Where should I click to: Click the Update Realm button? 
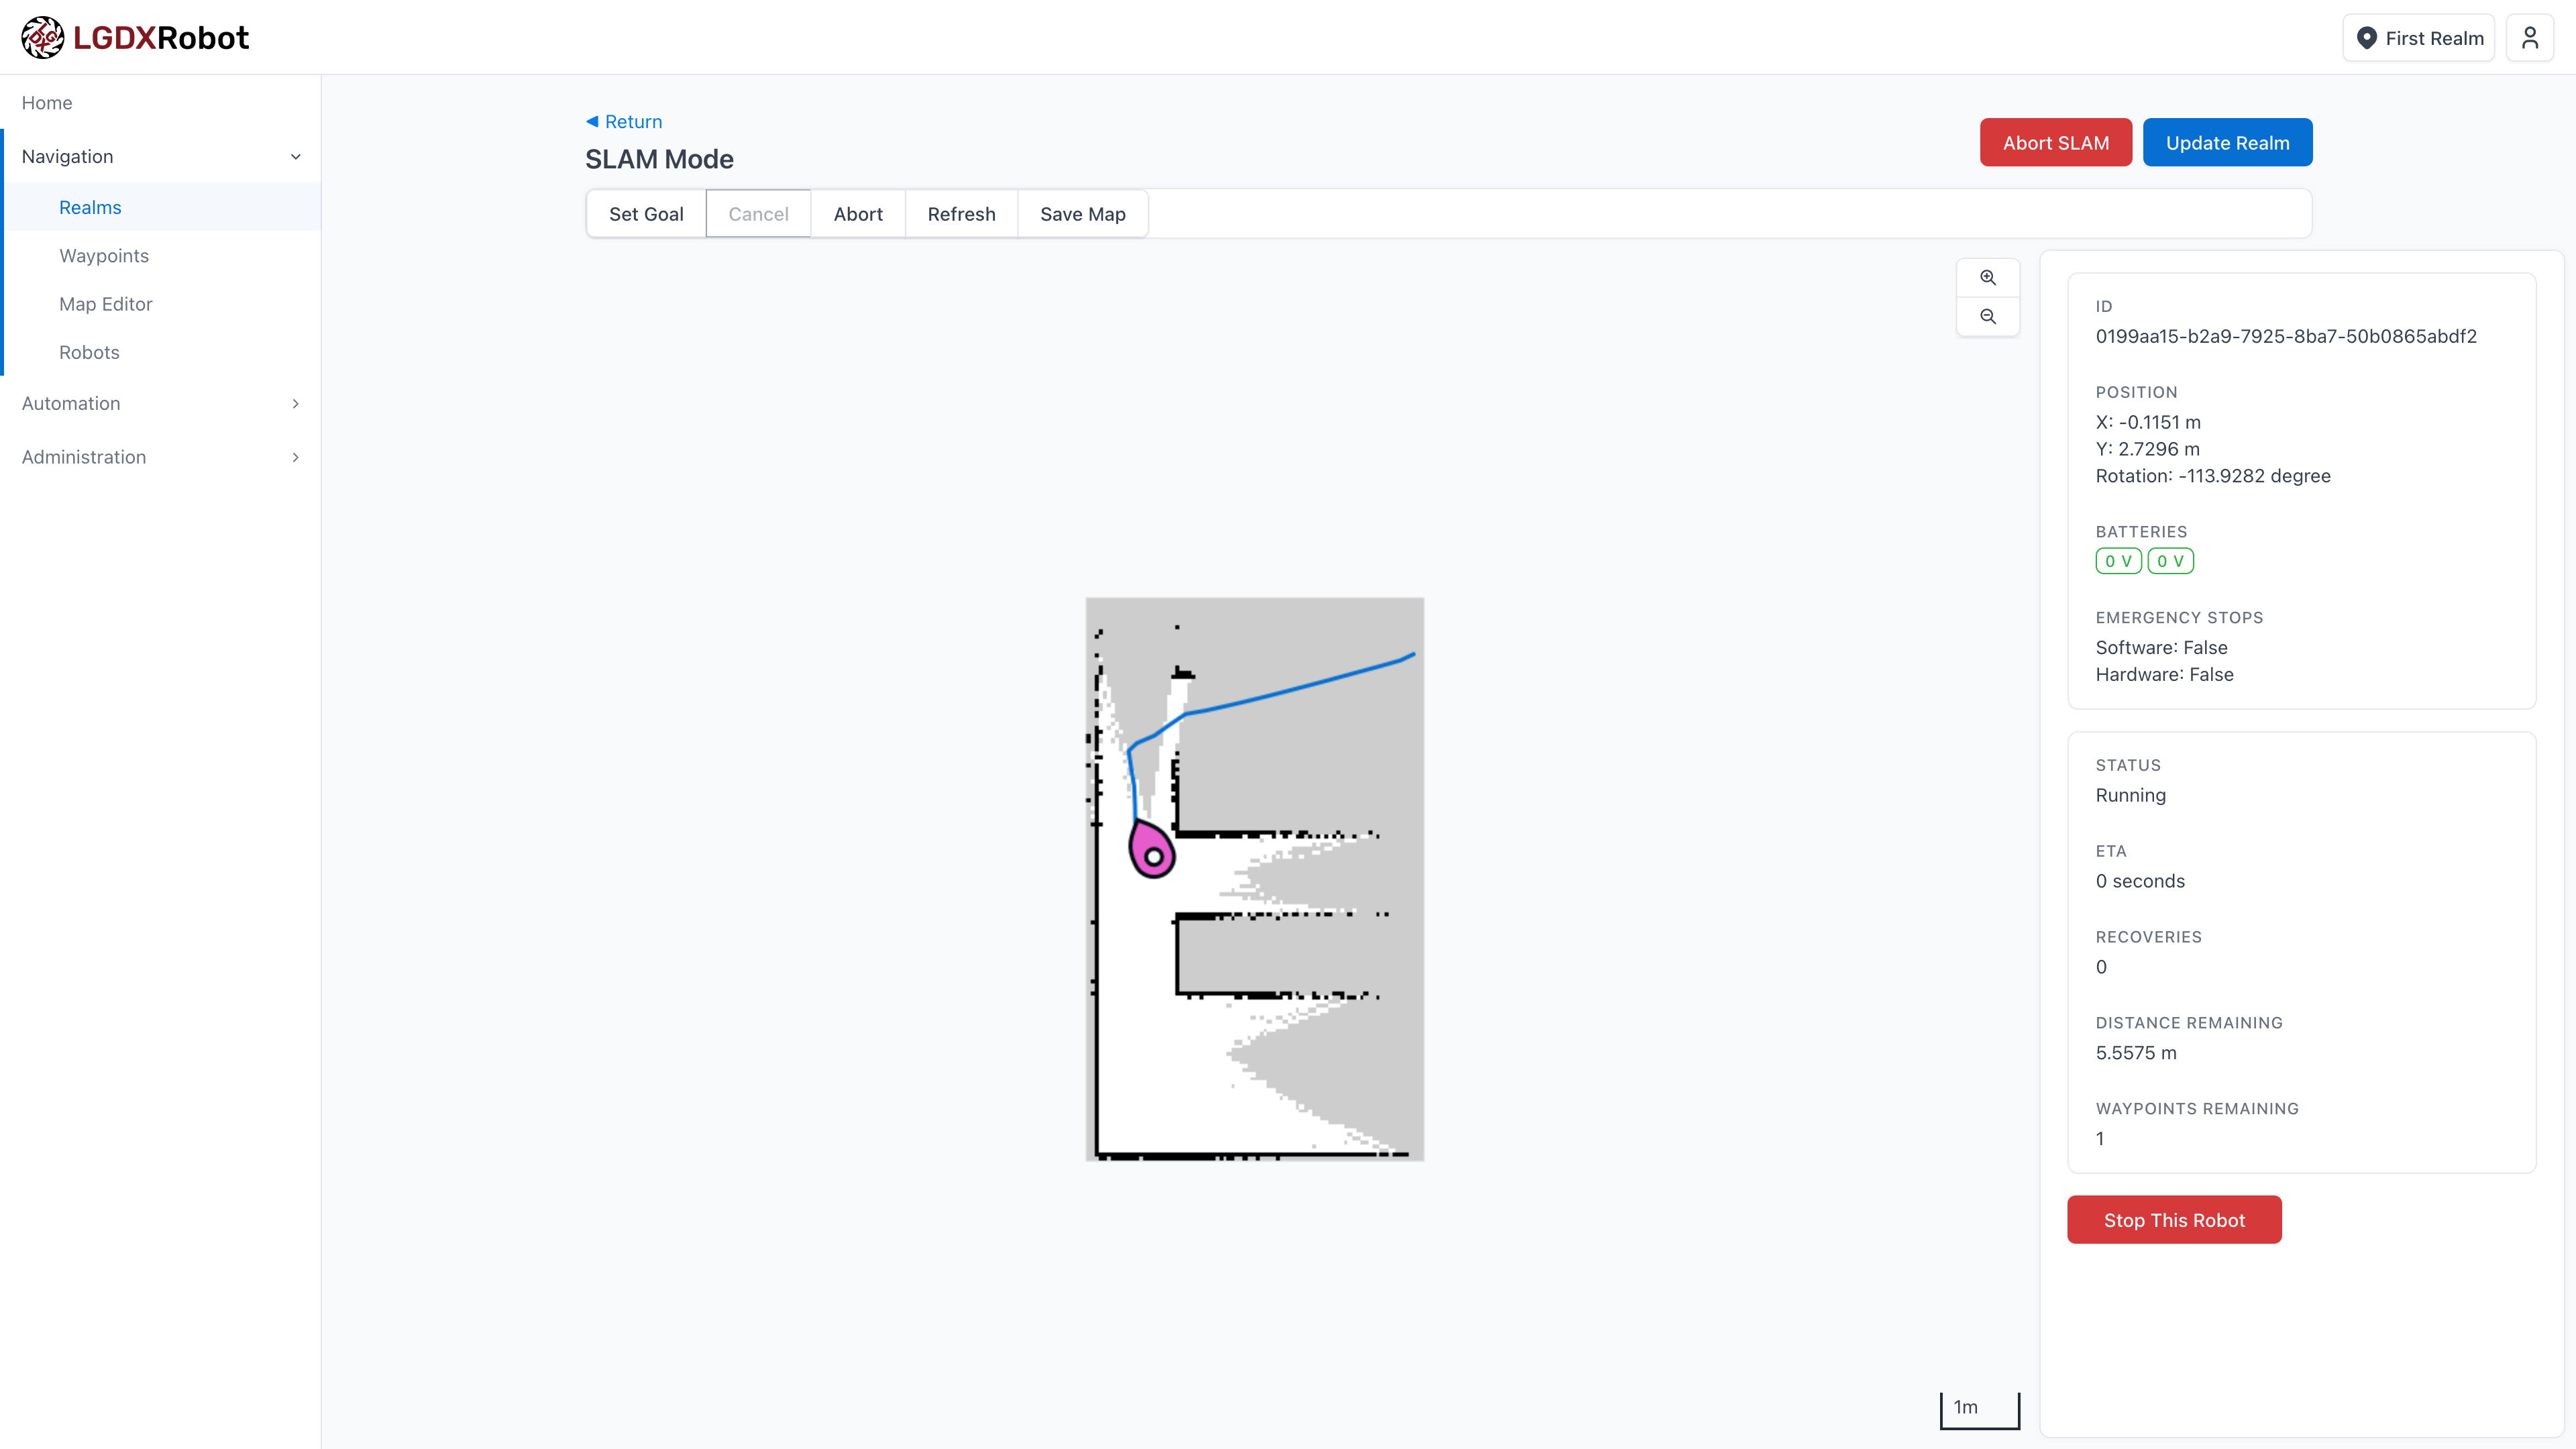coord(2227,142)
